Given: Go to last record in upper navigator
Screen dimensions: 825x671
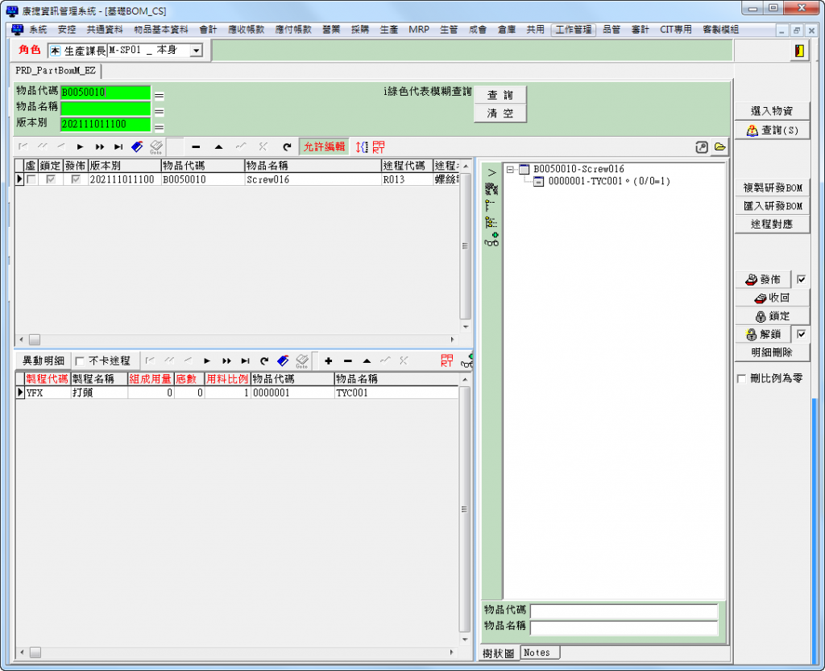Looking at the screenshot, I should pyautogui.click(x=118, y=146).
